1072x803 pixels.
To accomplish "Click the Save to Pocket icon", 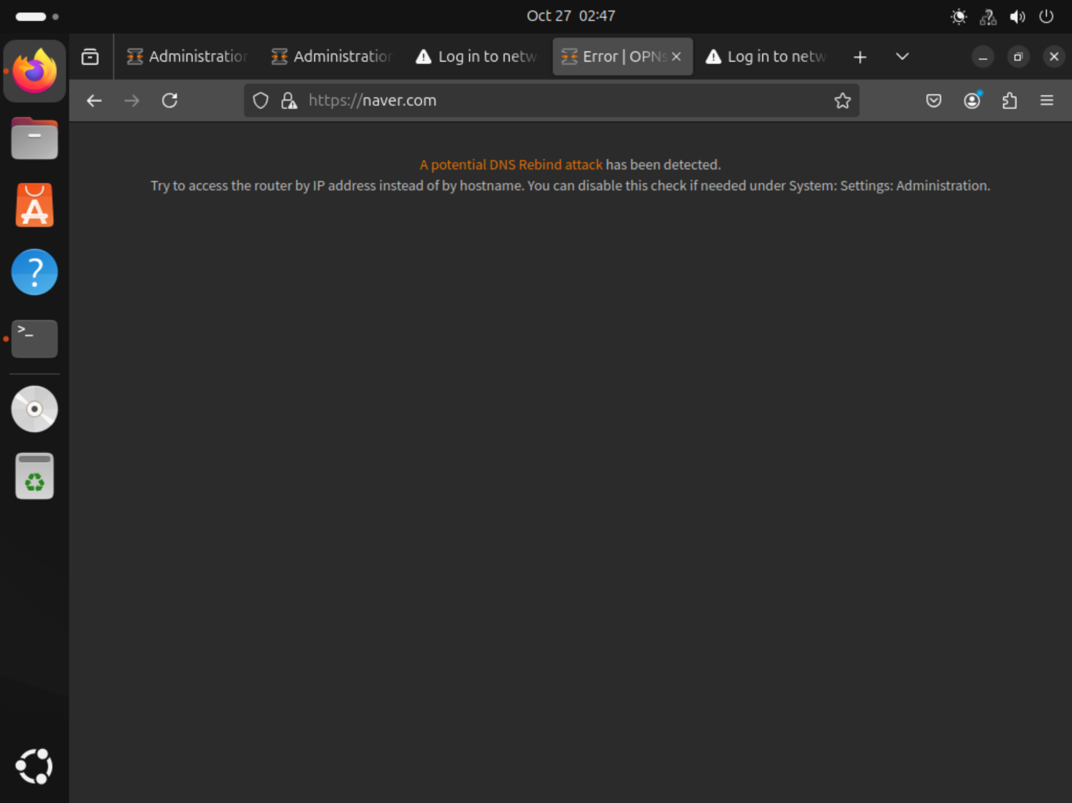I will point(934,100).
